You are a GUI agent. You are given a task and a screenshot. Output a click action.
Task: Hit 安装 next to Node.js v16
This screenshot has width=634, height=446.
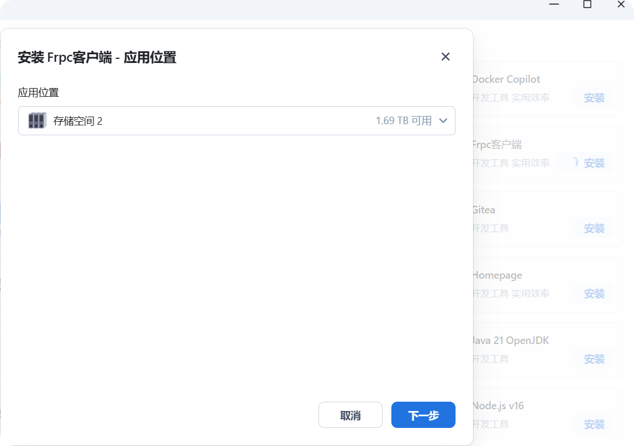coord(594,424)
